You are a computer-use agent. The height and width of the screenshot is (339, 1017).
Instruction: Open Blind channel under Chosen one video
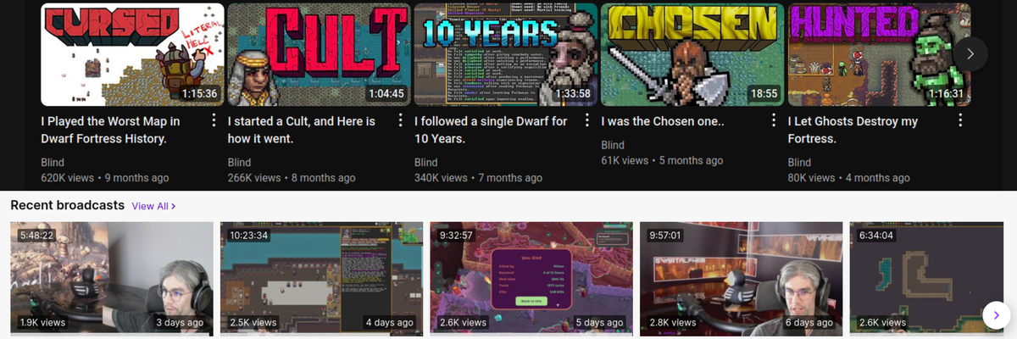(x=613, y=144)
